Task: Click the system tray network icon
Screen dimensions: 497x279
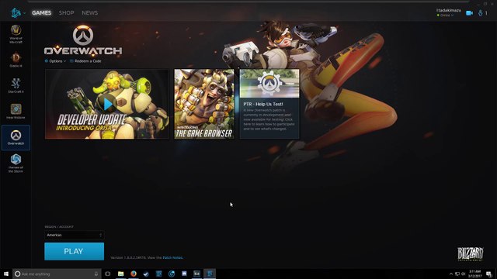Action: coord(457,274)
